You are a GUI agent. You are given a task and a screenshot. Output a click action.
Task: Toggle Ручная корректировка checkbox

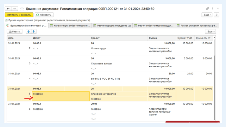tap(6, 20)
